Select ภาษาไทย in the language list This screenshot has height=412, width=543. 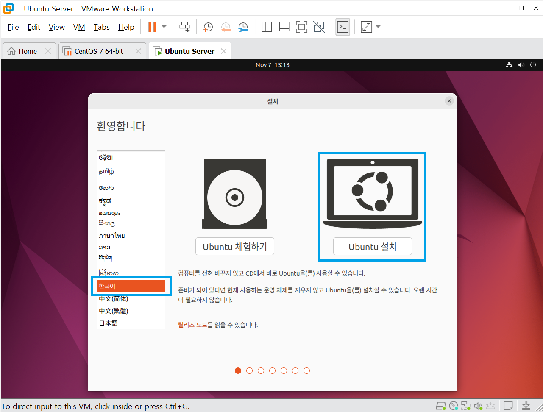point(131,236)
